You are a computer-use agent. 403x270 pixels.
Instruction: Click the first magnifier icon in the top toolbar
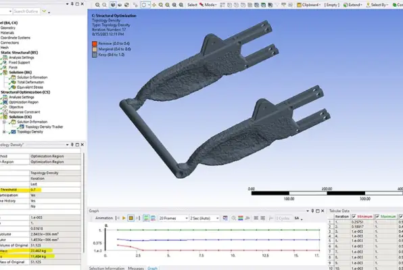coord(97,5)
